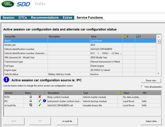Click '(D) DW12 2.2 diesel' value
The image size is (165, 127).
point(100,70)
